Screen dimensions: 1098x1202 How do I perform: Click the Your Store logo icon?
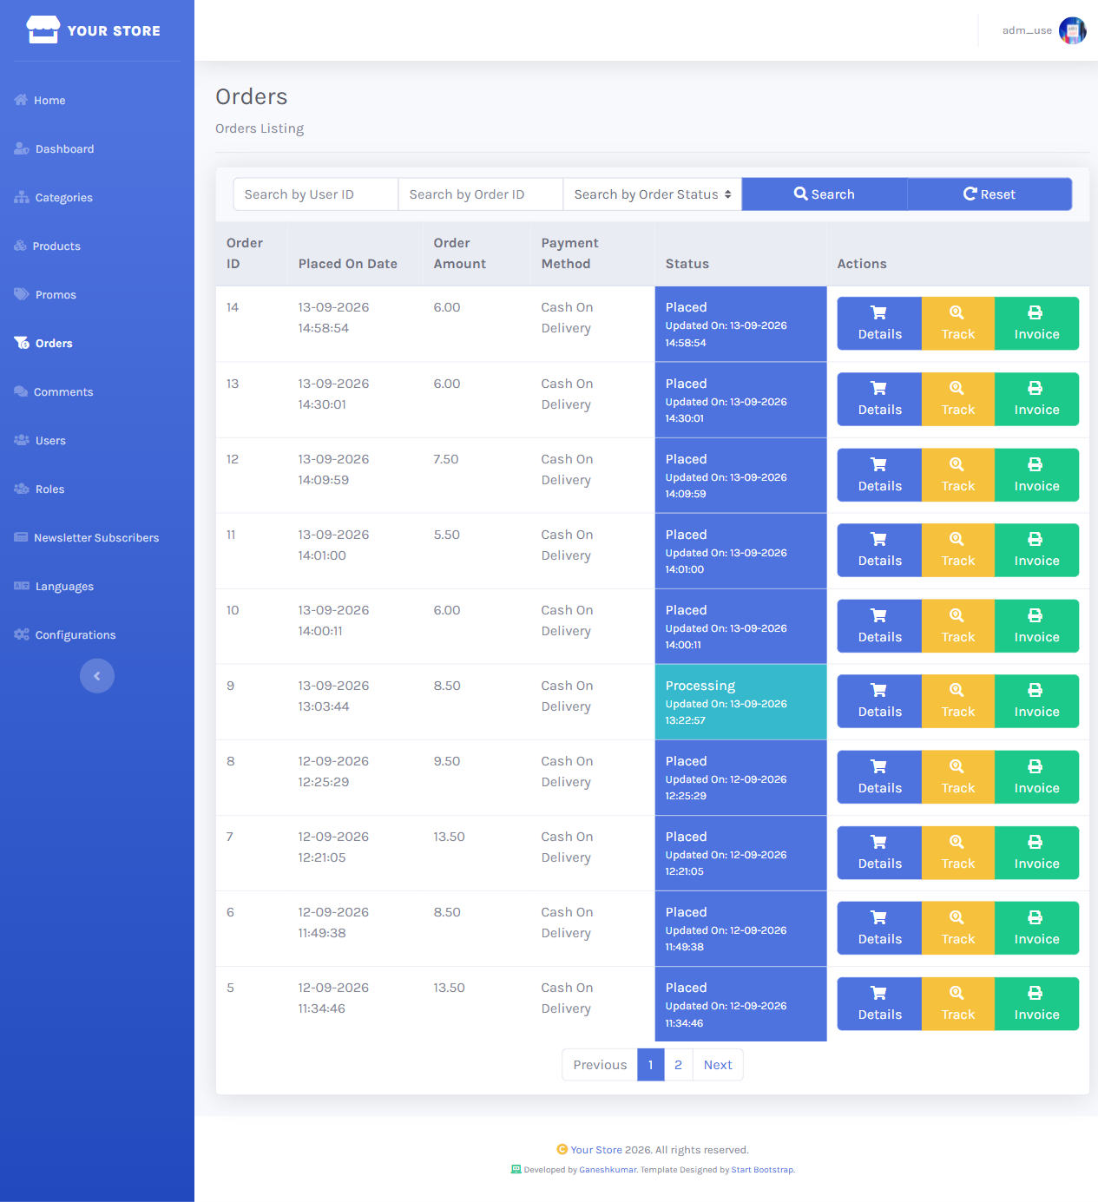point(43,30)
